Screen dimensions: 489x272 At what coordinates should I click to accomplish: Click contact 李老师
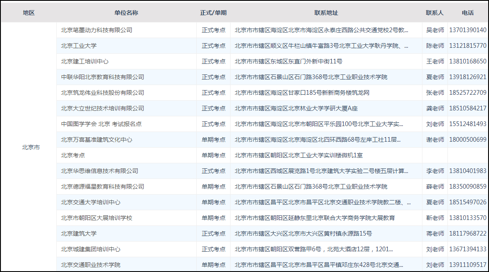pyautogui.click(x=435, y=171)
